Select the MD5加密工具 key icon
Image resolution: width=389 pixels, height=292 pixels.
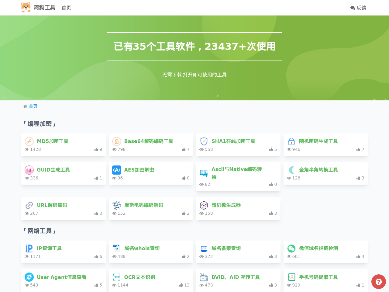click(x=29, y=141)
